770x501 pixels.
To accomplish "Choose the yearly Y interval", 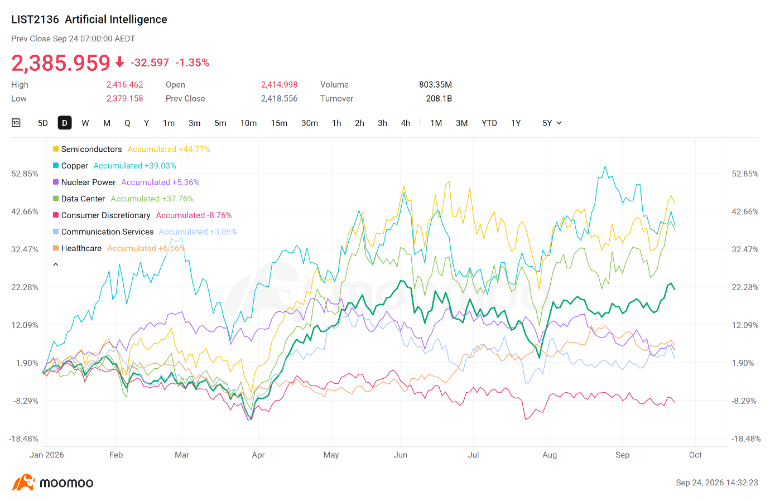I will (x=146, y=123).
